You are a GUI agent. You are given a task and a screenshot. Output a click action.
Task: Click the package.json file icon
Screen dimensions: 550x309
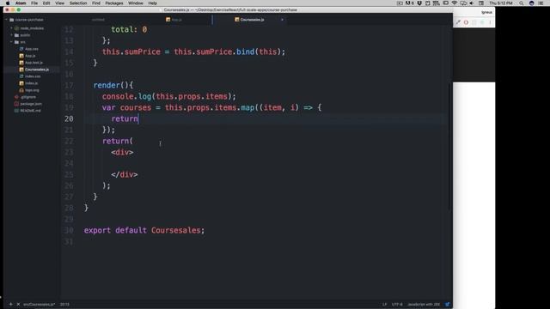click(16, 104)
